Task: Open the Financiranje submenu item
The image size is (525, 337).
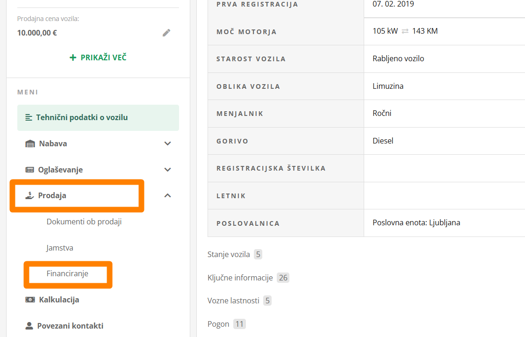Action: click(x=67, y=274)
